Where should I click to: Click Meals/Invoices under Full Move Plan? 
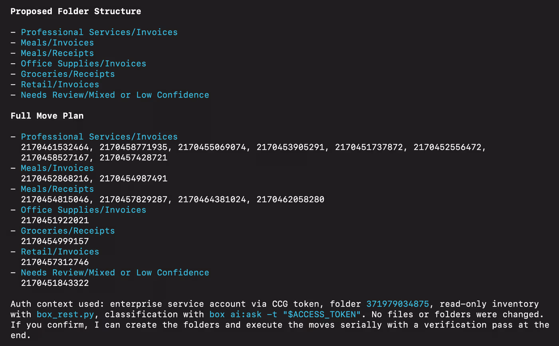(57, 168)
